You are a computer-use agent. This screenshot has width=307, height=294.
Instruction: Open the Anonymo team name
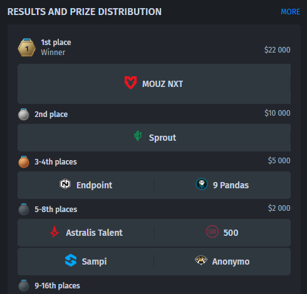(231, 261)
